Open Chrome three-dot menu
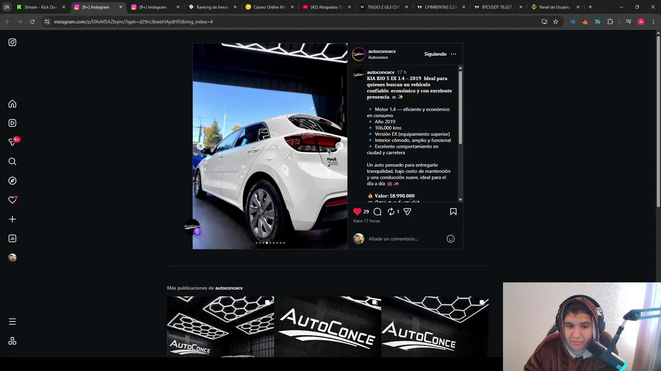 pyautogui.click(x=653, y=22)
